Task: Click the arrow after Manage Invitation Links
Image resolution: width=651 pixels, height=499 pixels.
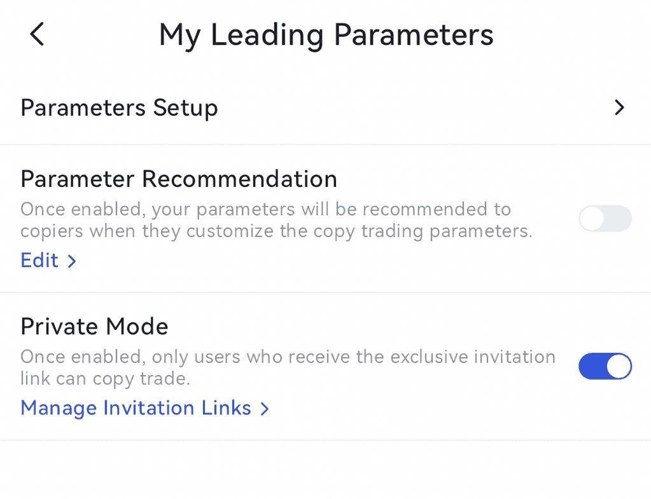Action: [x=265, y=409]
